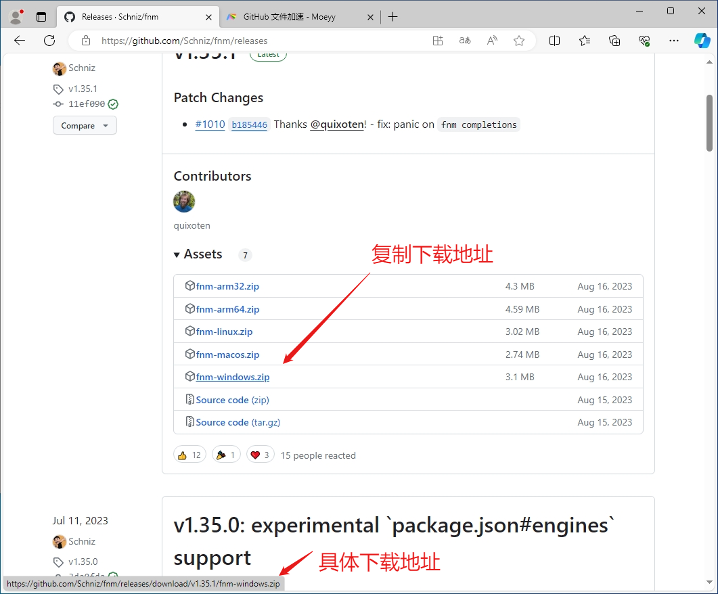
Task: Toggle the tada reaction
Action: pos(226,455)
